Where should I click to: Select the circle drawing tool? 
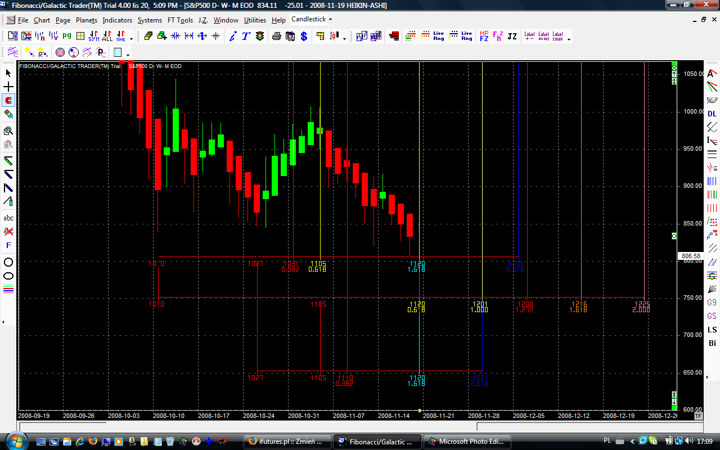[8, 262]
